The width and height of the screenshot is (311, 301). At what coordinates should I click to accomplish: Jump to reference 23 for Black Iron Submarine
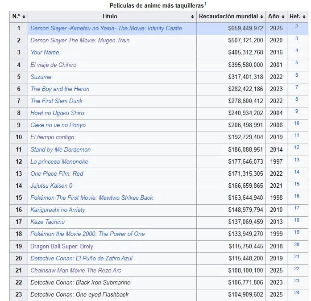pos(297,281)
